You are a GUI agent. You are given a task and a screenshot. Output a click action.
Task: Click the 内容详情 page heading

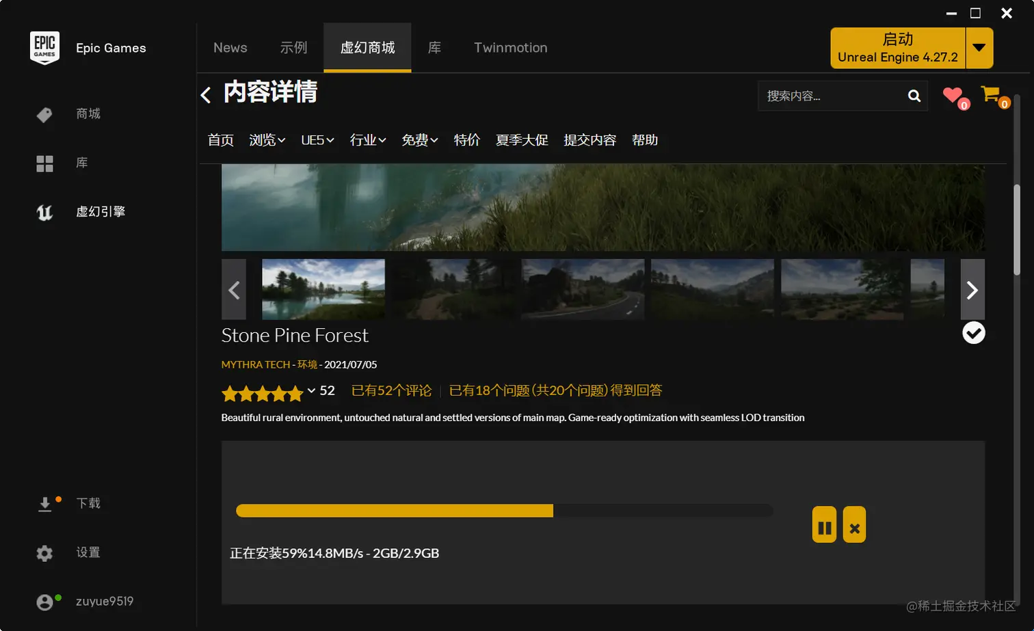click(271, 92)
